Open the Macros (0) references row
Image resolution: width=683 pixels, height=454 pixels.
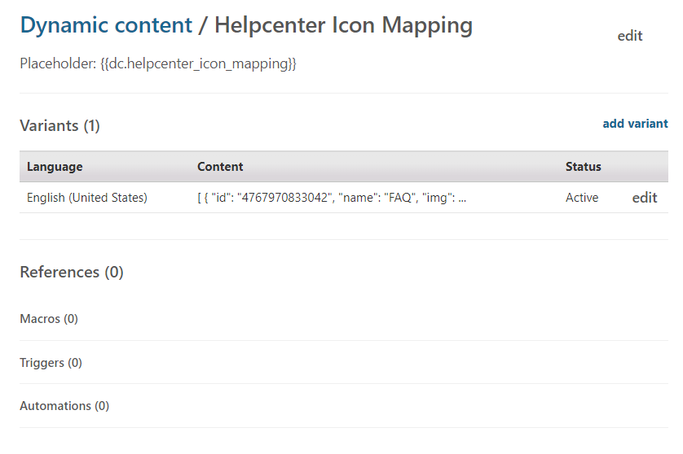pyautogui.click(x=49, y=319)
